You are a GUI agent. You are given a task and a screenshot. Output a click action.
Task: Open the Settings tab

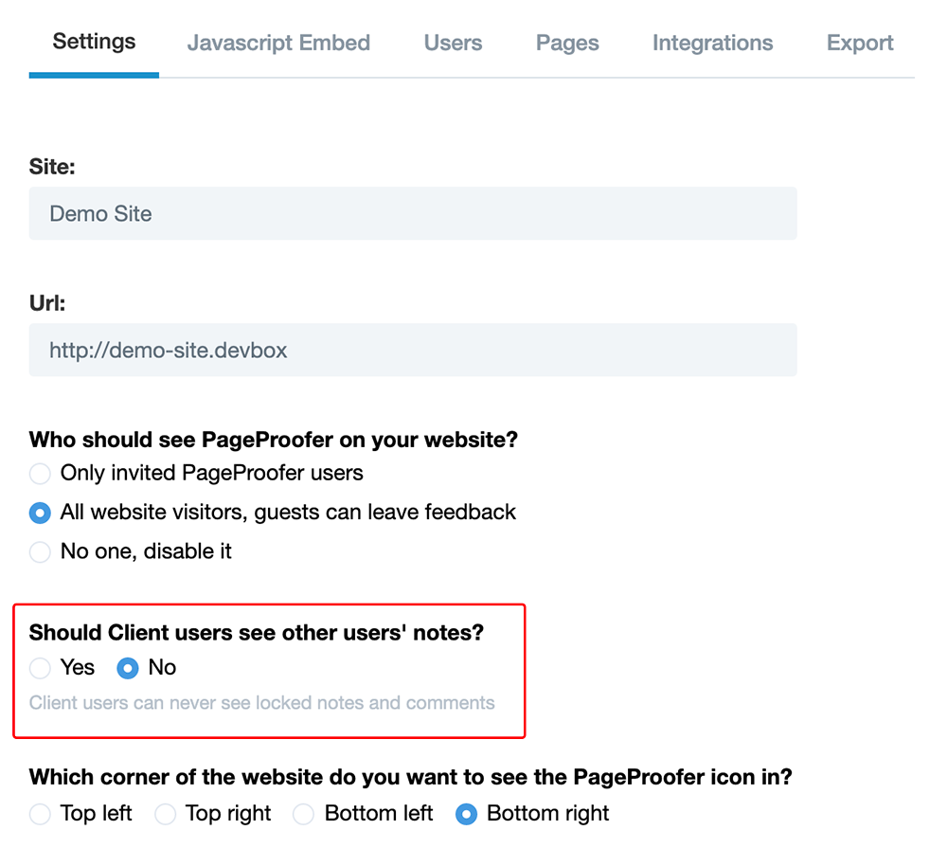click(x=94, y=42)
